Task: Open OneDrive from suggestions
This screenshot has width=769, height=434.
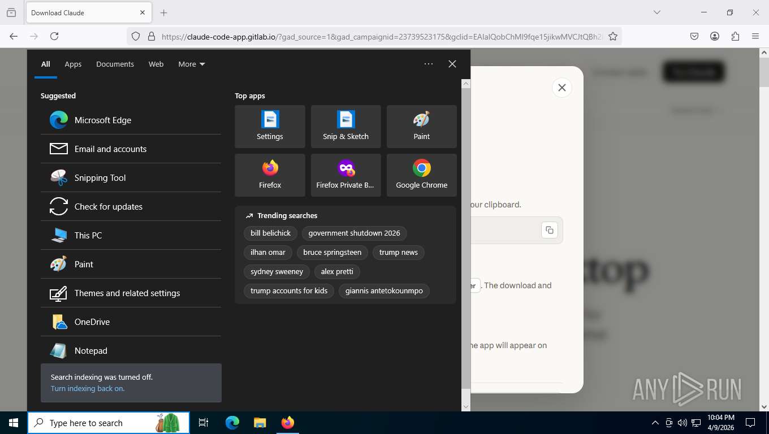Action: coord(131,322)
